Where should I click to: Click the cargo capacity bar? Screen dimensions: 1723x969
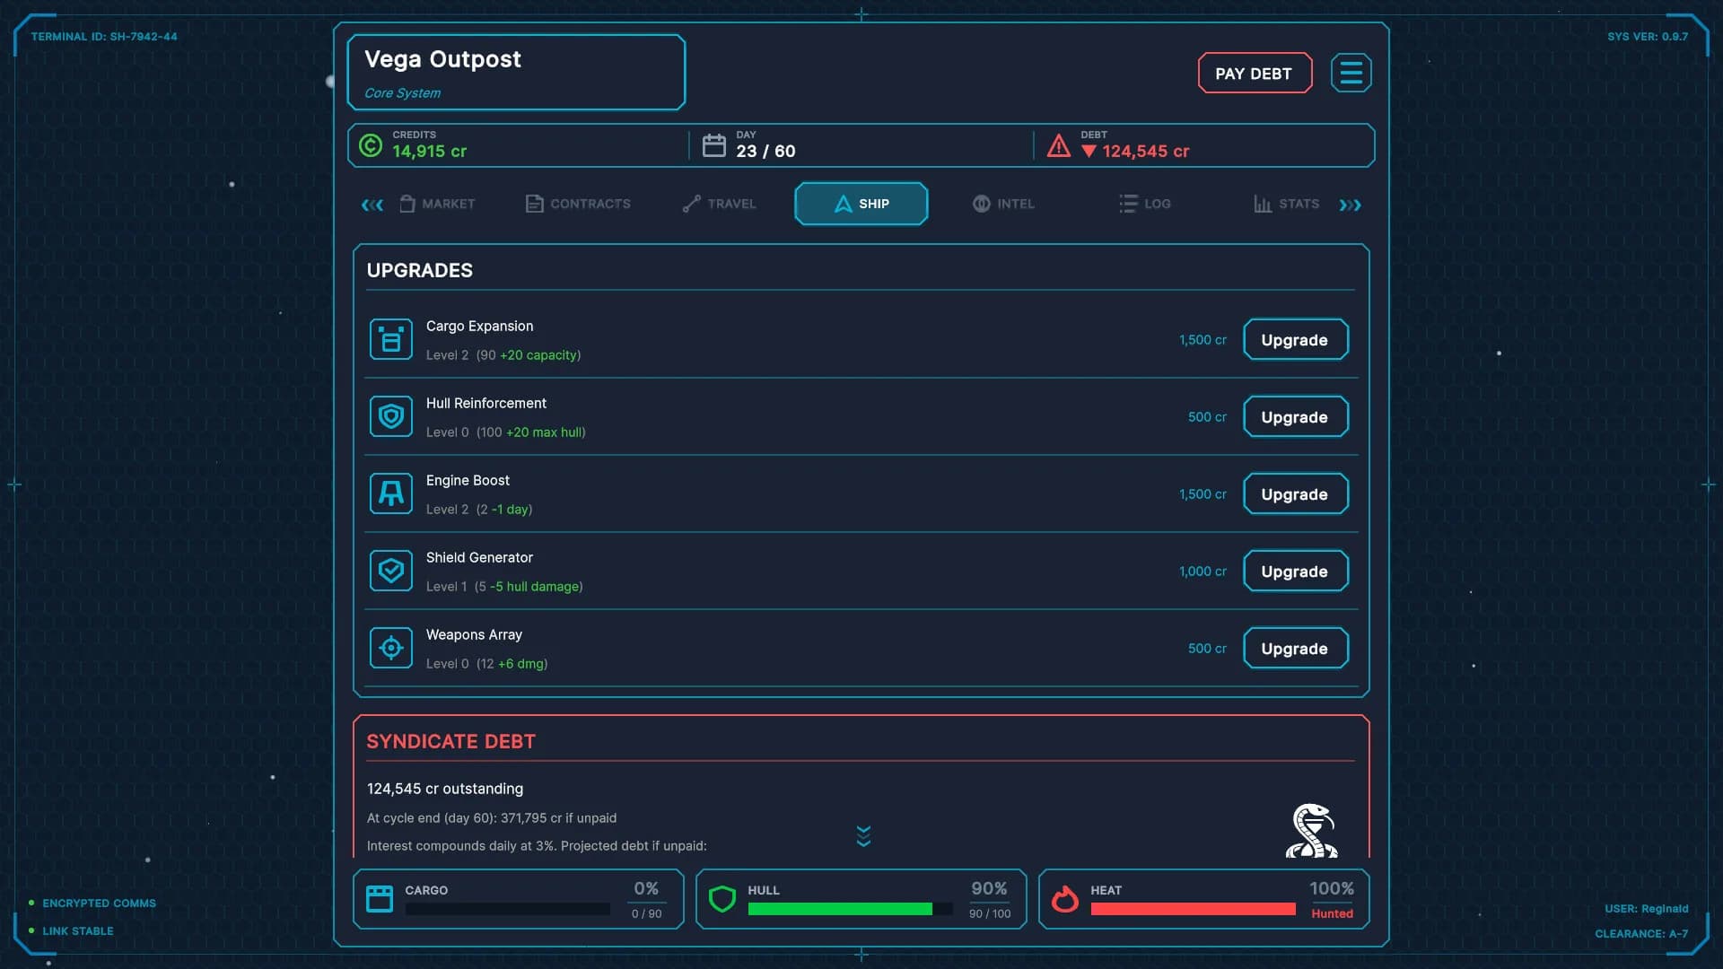pos(508,909)
